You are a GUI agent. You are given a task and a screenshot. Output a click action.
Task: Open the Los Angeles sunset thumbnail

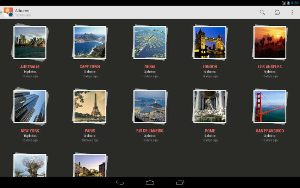click(x=270, y=42)
